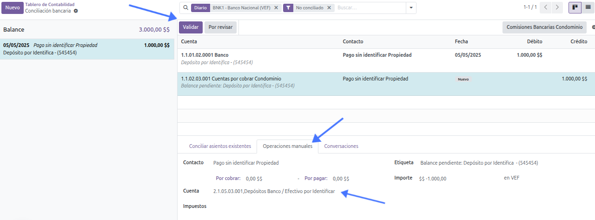The image size is (595, 220).
Task: Click the funnel filter icon
Action: pos(288,8)
